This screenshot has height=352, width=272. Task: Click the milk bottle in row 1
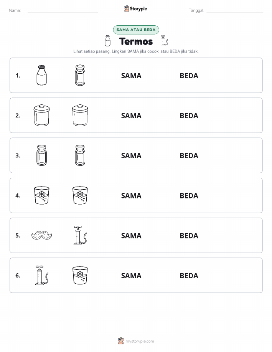tap(41, 75)
